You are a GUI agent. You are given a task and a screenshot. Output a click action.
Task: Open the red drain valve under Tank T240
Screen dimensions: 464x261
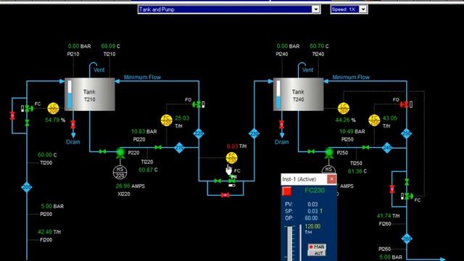281,125
